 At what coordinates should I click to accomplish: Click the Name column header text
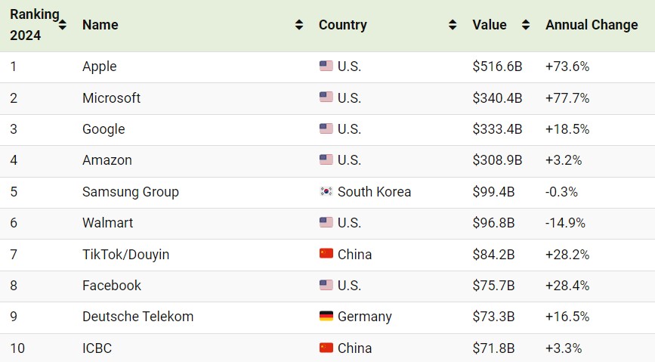pyautogui.click(x=100, y=25)
